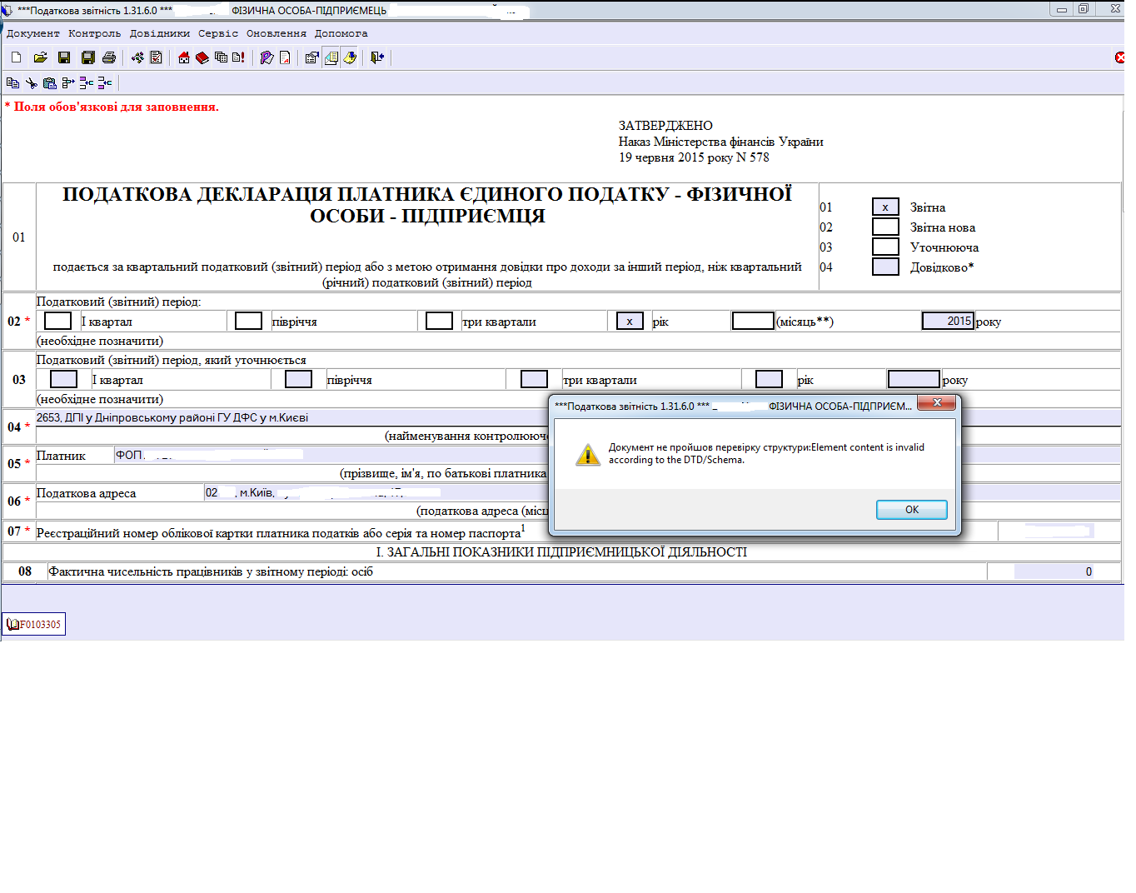The image size is (1136, 893).
Task: Click the year field showing 2015
Action: [x=948, y=322]
